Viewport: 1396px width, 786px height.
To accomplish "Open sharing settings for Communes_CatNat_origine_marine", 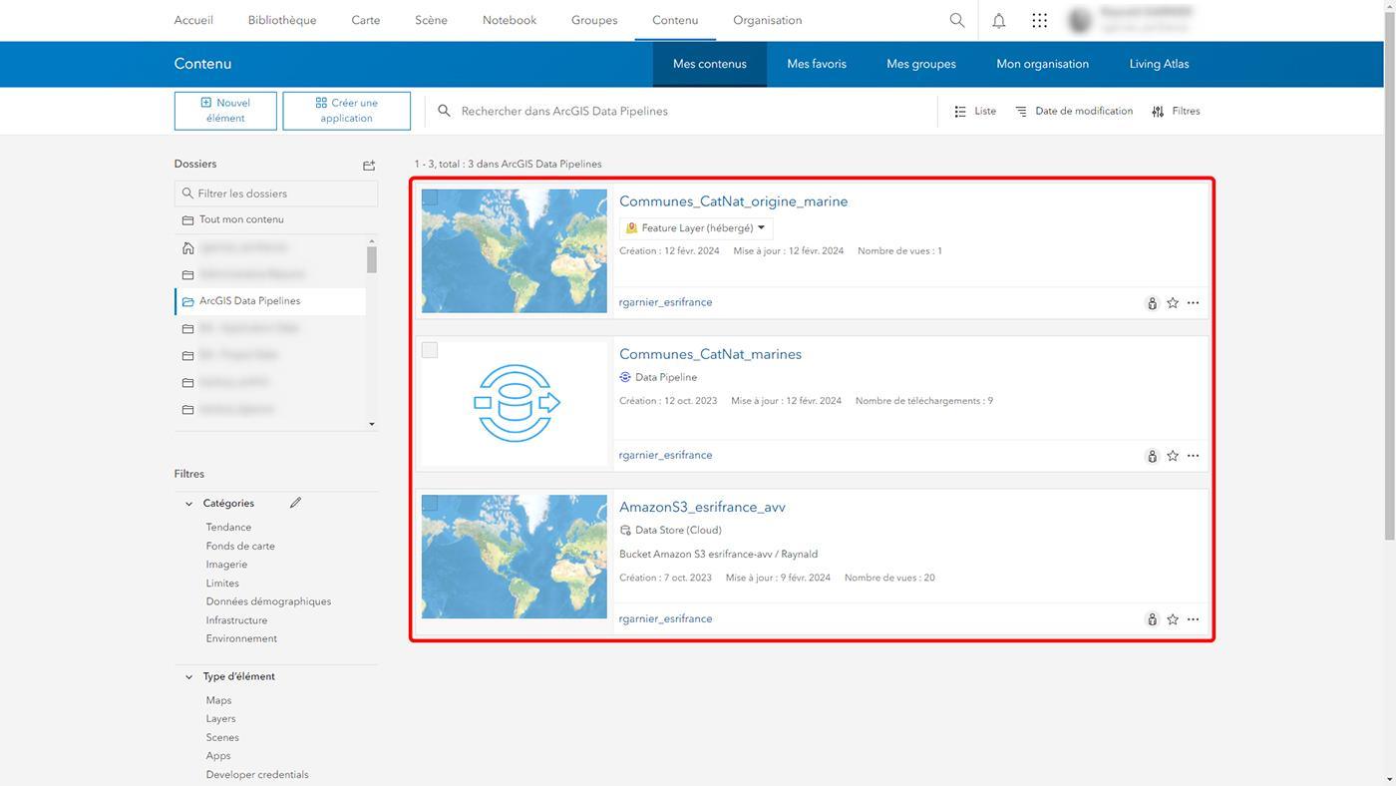I will click(1152, 303).
